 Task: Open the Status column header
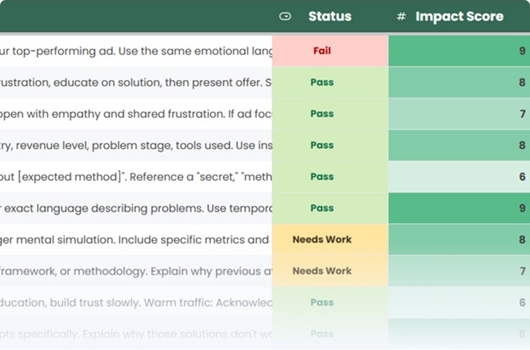point(330,17)
